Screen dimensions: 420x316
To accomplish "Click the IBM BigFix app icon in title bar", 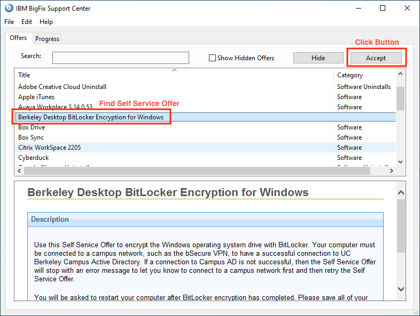I will [x=9, y=8].
